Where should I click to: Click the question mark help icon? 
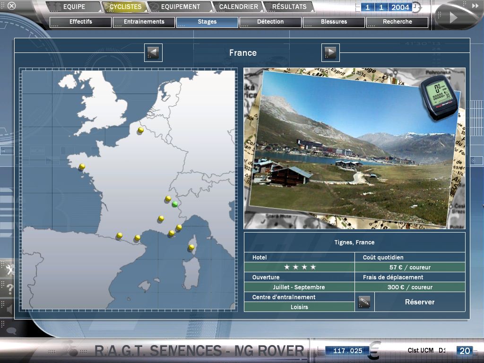[9, 289]
